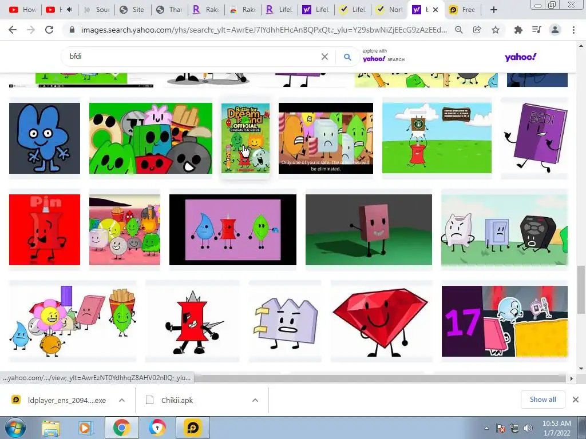Share this page icon in address bar
Image resolution: width=586 pixels, height=439 pixels.
pos(477,30)
